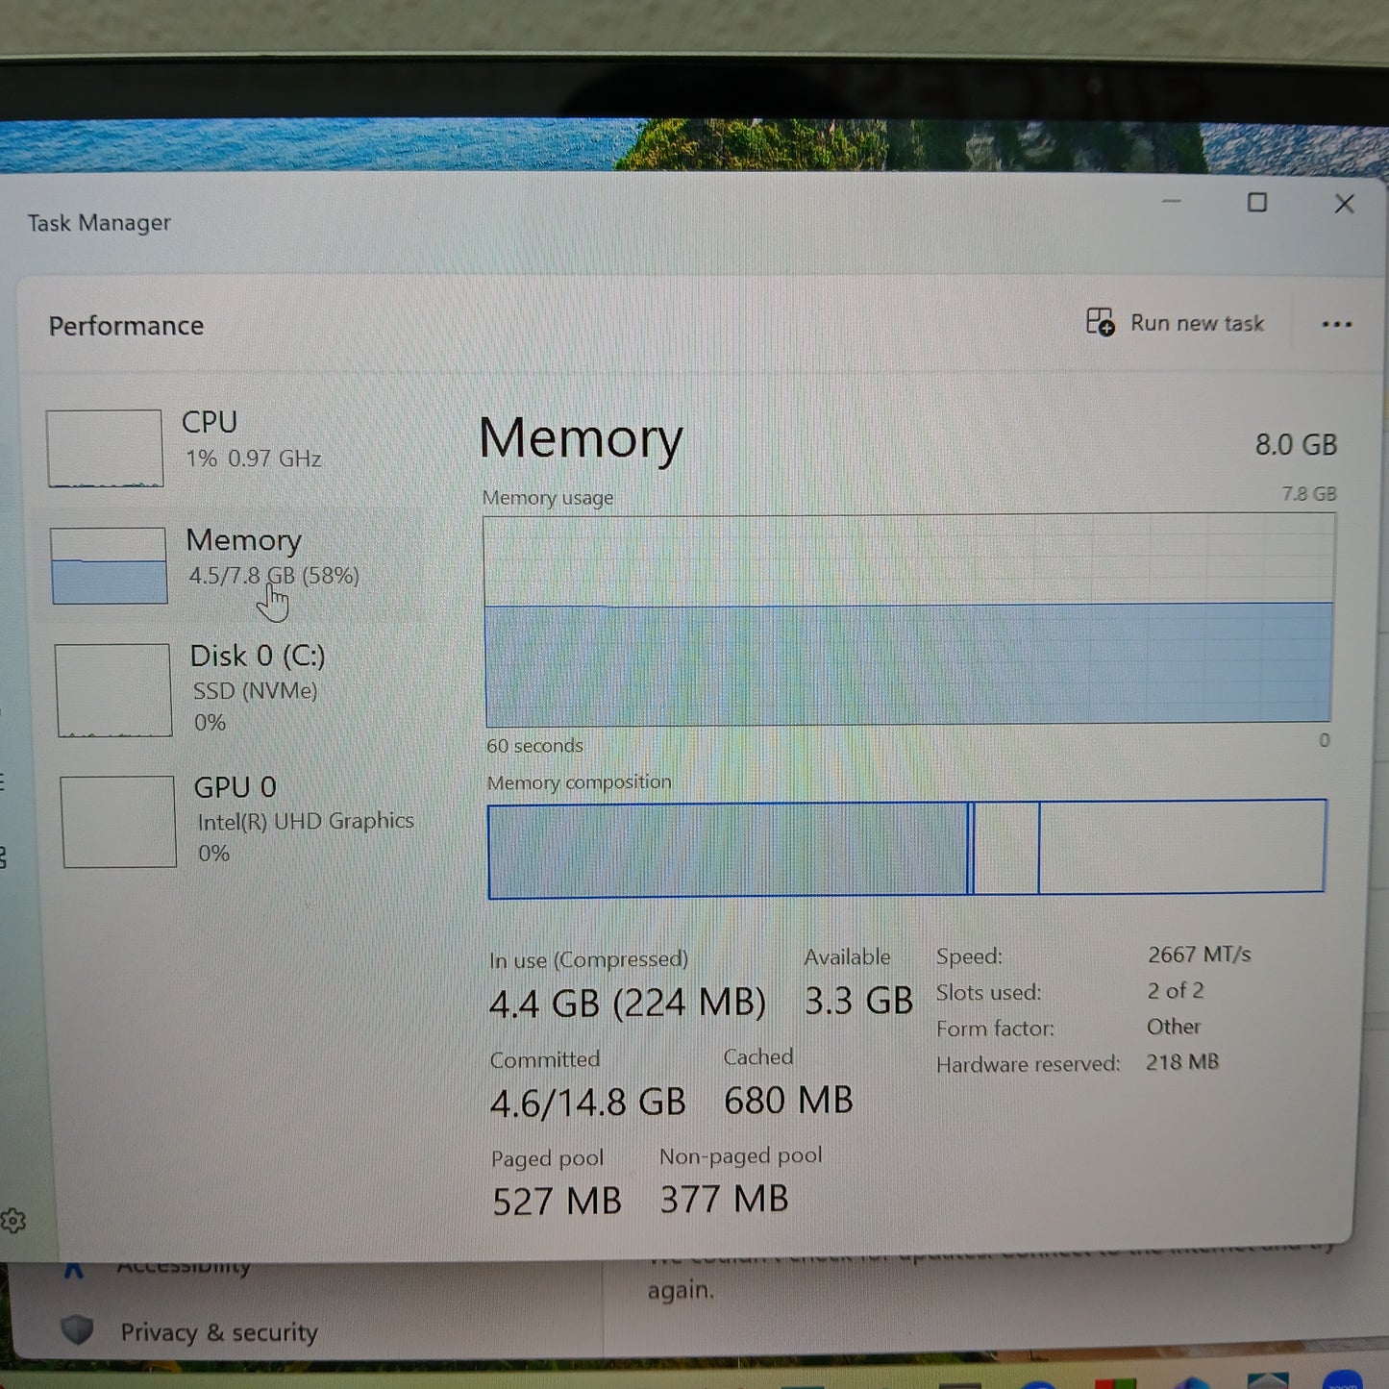Image resolution: width=1389 pixels, height=1389 pixels.
Task: Select the CPU performance entry label
Action: (210, 423)
